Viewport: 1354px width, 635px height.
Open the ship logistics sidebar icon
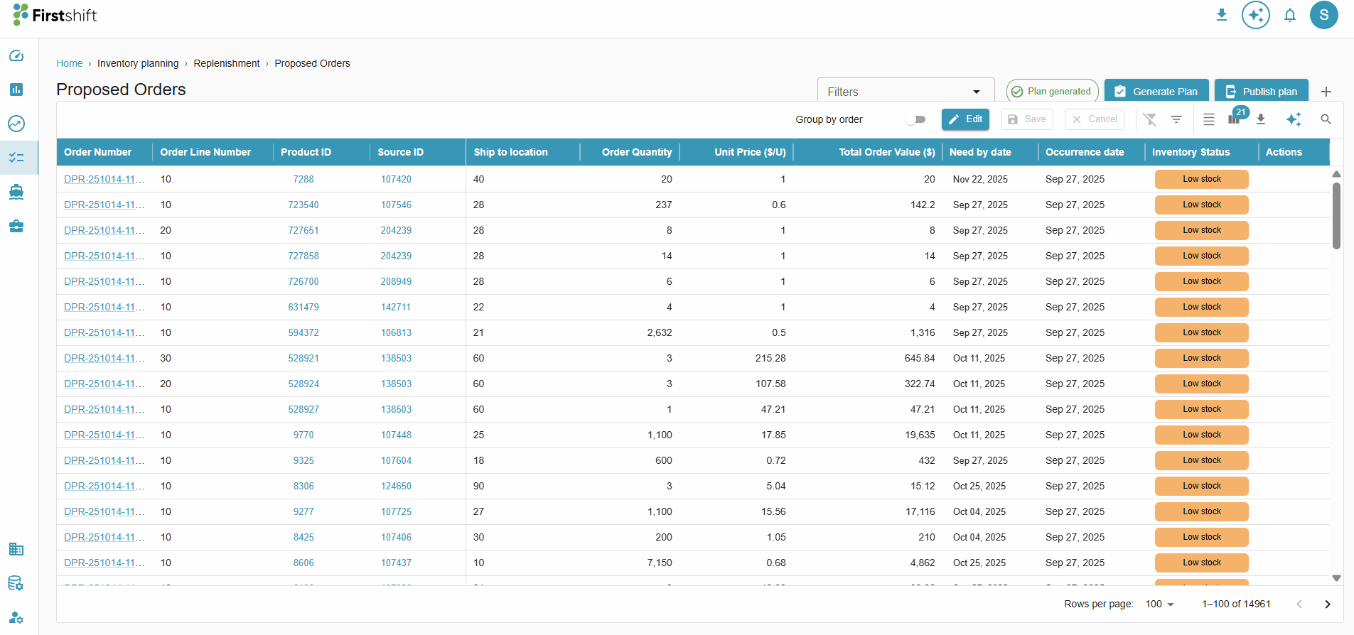coord(16,192)
